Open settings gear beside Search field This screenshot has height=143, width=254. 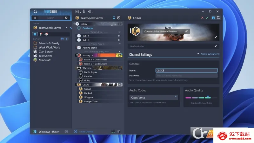pyautogui.click(x=66, y=18)
